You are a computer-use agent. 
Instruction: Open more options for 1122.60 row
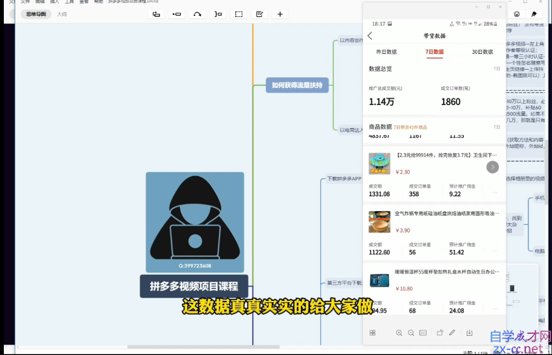coord(495,250)
